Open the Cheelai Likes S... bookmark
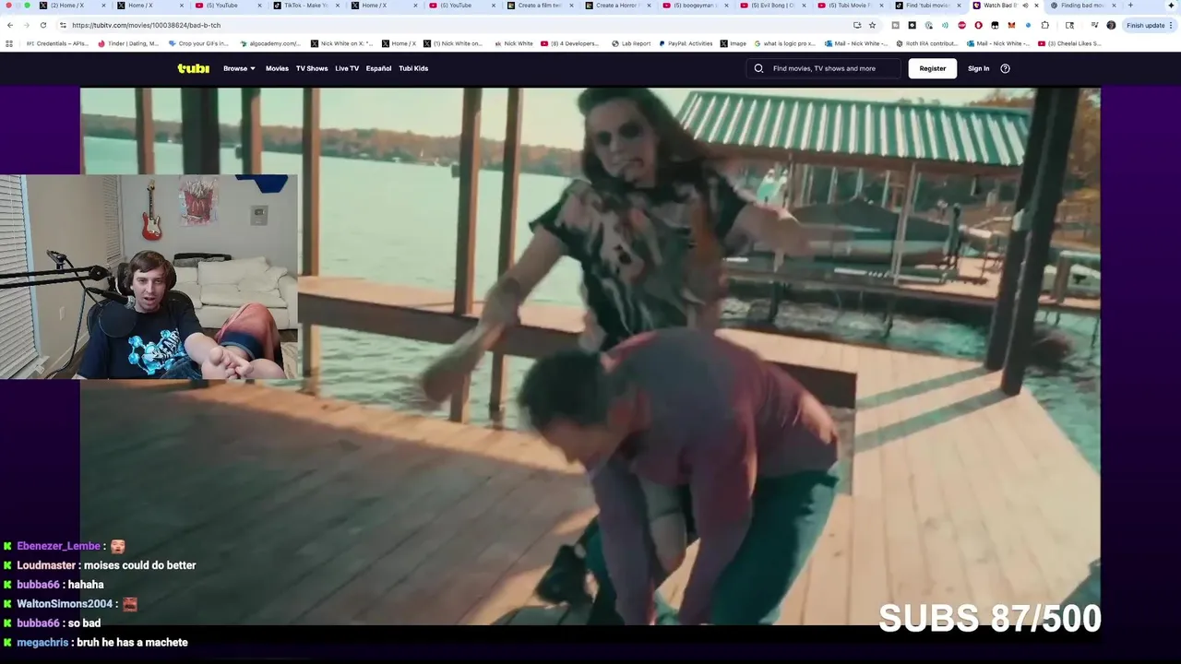Screen dimensions: 1181x664 tap(1068, 43)
